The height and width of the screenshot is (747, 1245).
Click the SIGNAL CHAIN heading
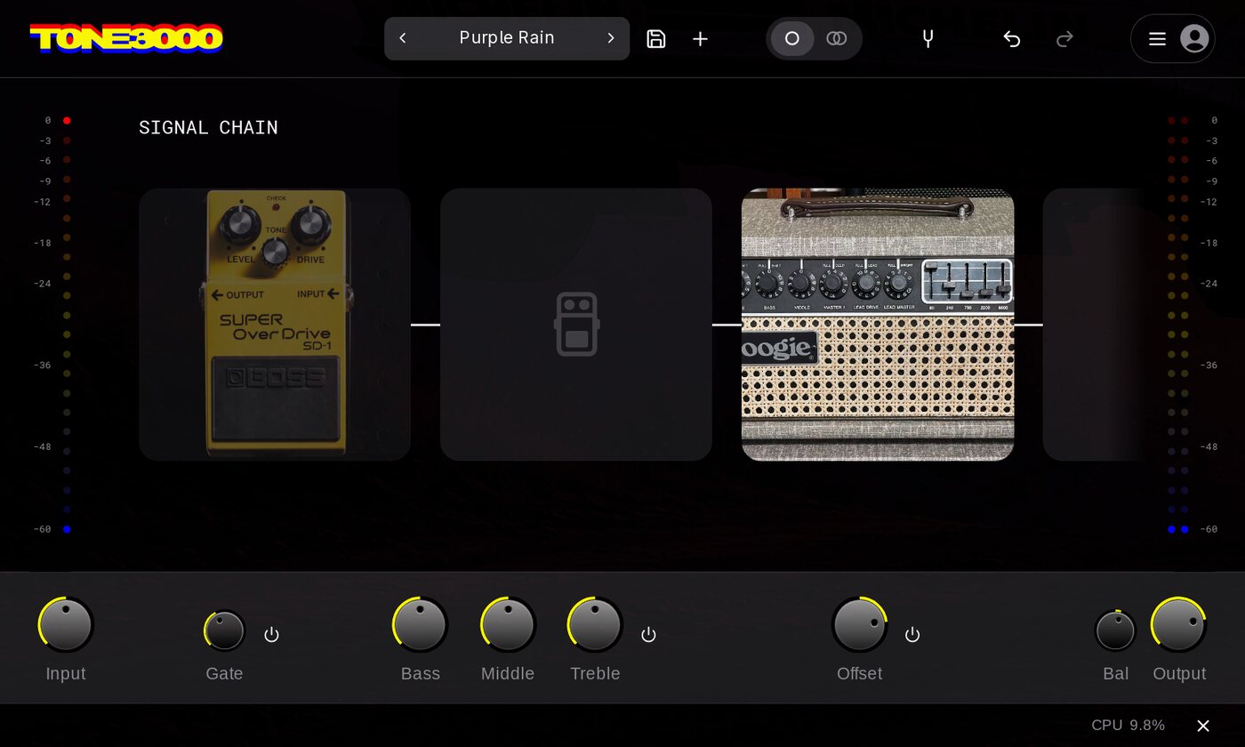208,127
